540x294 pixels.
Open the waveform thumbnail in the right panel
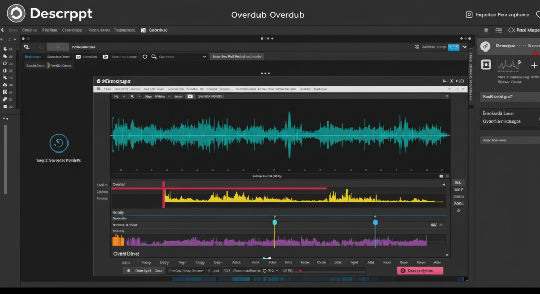click(x=509, y=65)
